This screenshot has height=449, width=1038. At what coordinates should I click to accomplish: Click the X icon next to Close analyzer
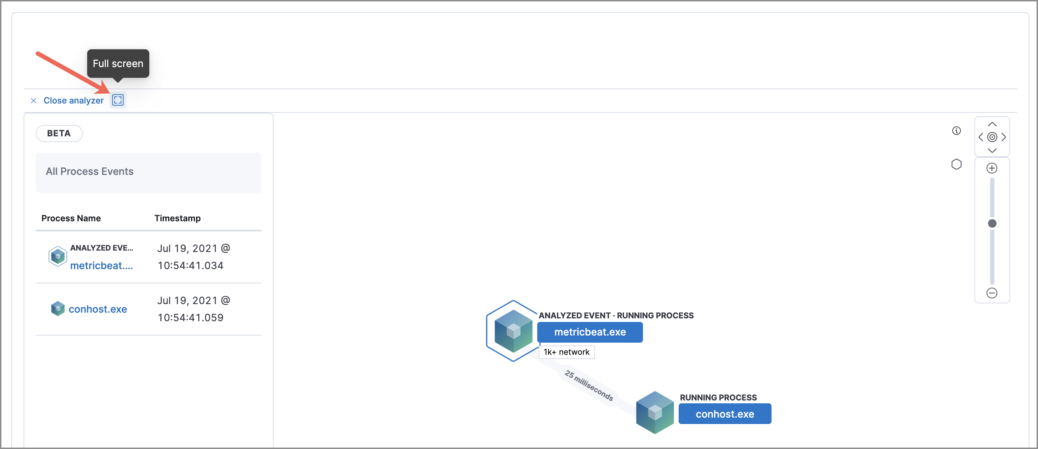coord(34,101)
